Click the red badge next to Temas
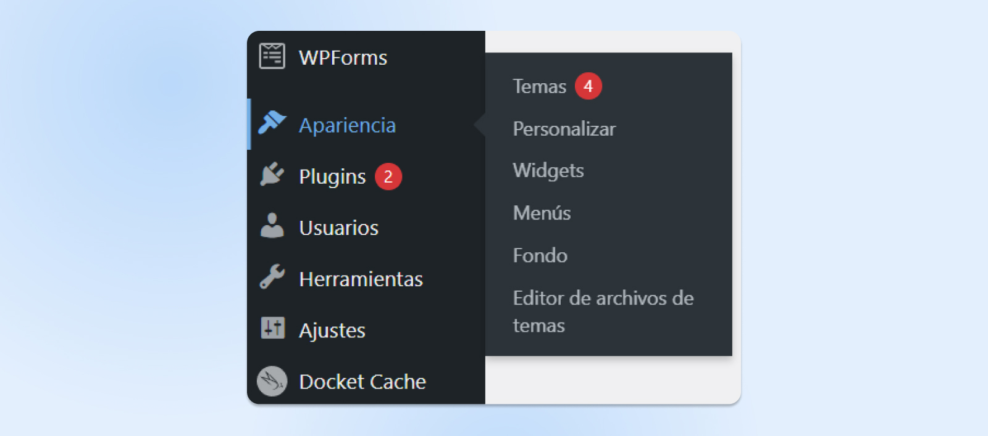The image size is (988, 436). 588,86
